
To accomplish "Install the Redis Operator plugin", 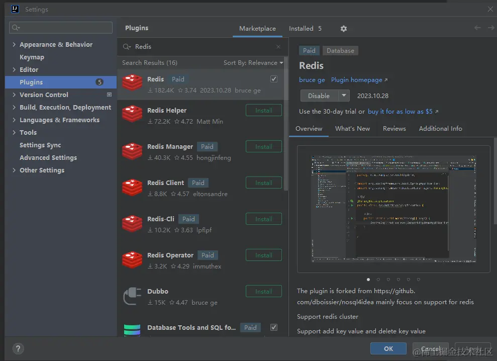I will [264, 255].
